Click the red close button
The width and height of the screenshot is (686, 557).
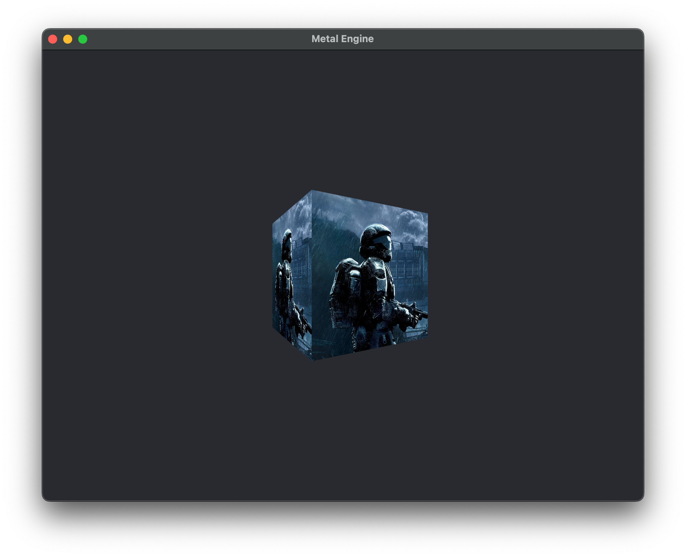53,38
